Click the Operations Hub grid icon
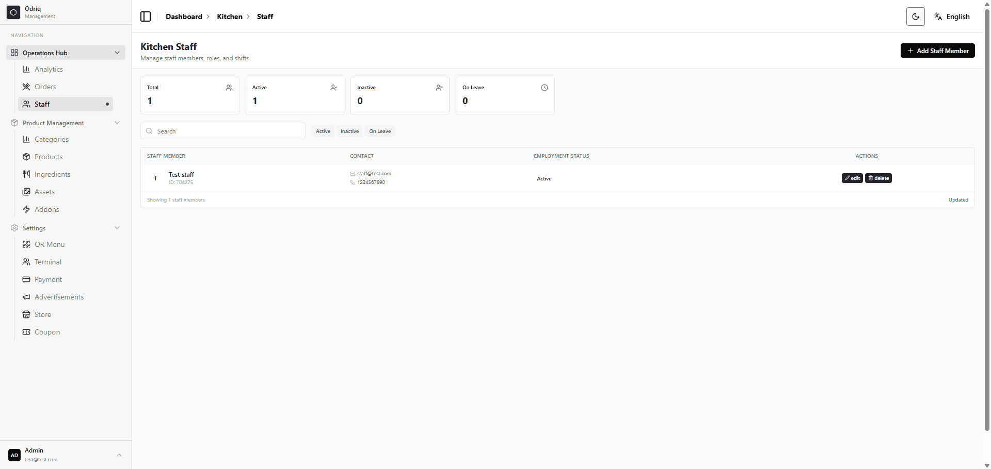 [14, 53]
